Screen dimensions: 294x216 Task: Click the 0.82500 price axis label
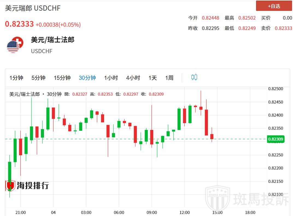pyautogui.click(x=275, y=89)
